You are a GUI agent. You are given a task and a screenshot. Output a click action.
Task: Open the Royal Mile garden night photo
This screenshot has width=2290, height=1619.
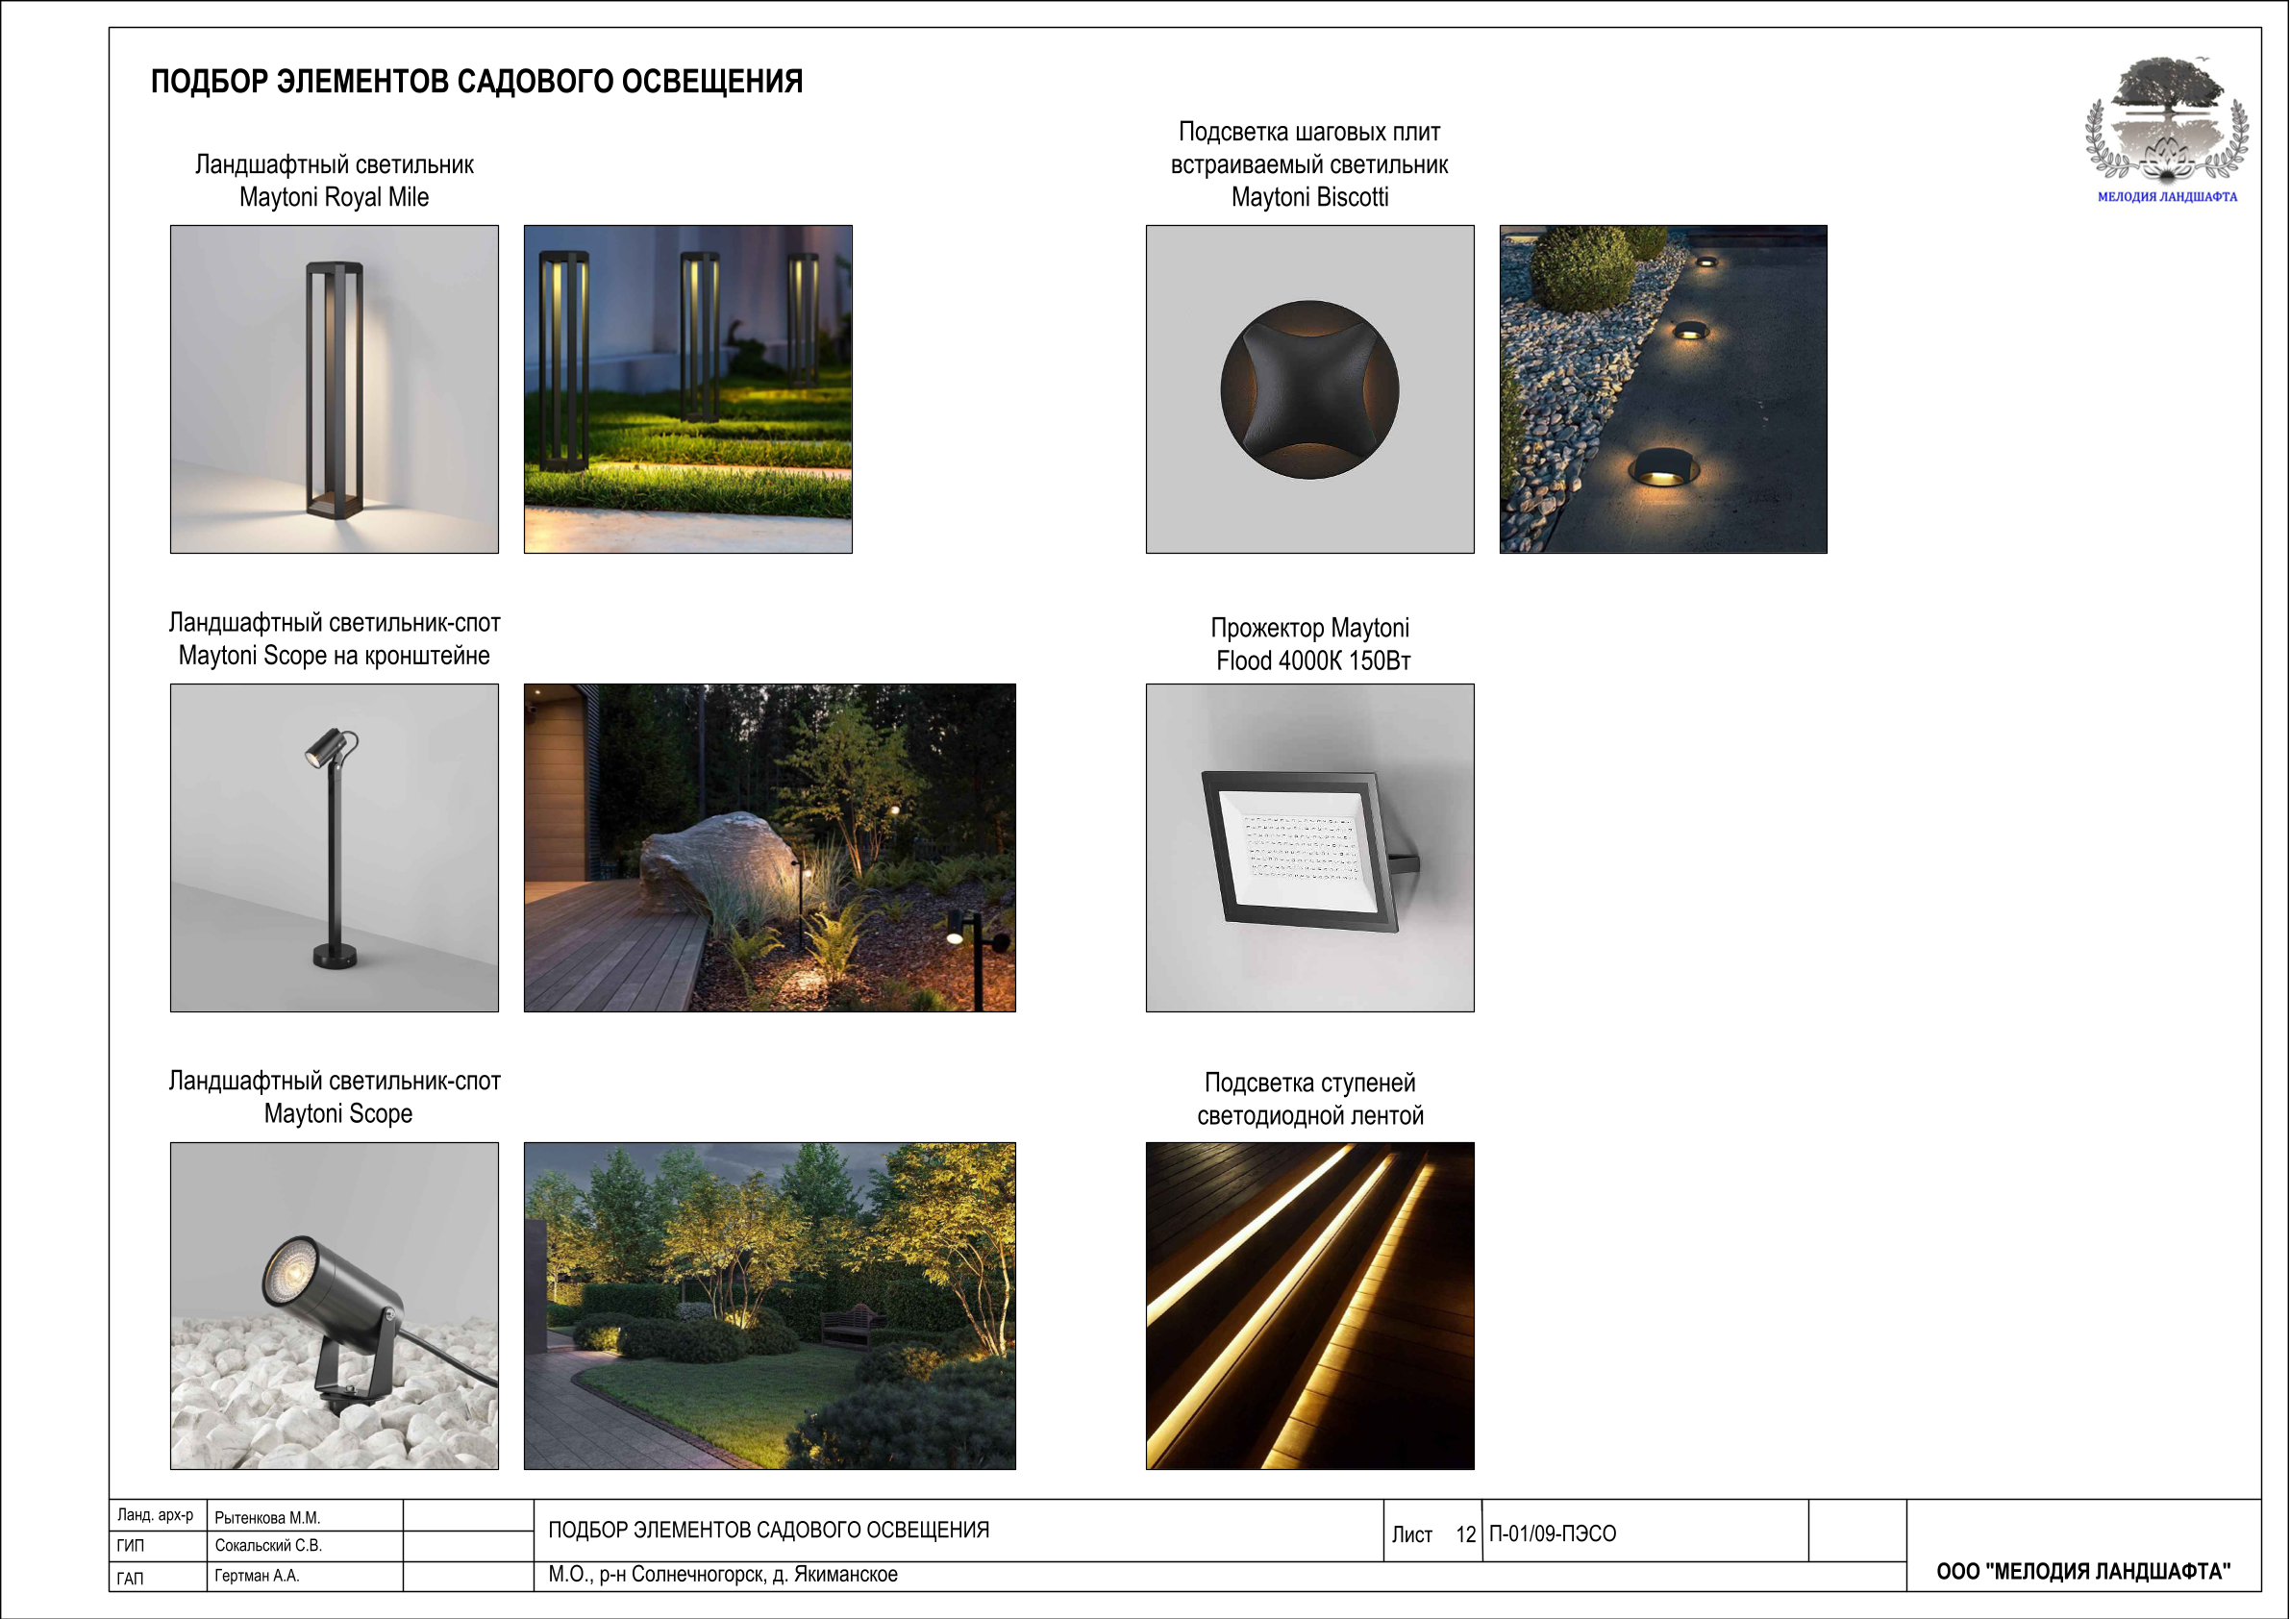tap(688, 389)
